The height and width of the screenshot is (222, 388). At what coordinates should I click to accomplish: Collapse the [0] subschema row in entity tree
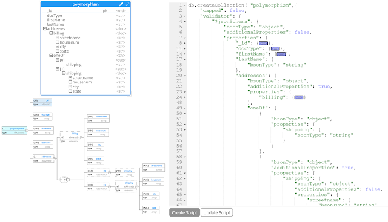(58, 60)
